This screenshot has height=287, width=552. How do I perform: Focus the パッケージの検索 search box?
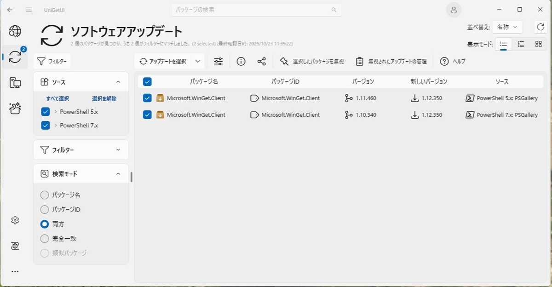point(256,10)
